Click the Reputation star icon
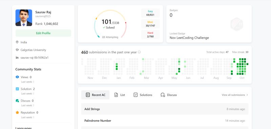Image resolution: width=271 pixels, height=129 pixels. [x=17, y=112]
